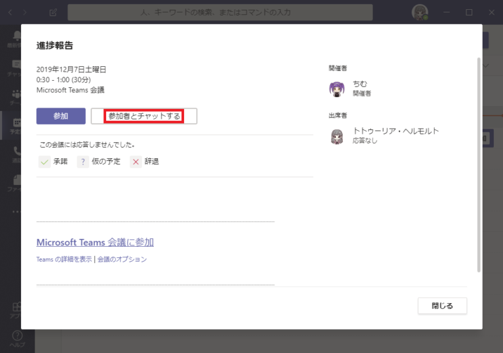The width and height of the screenshot is (503, 353).
Task: Open Teams の詳細を表示 link
Action: tap(64, 259)
